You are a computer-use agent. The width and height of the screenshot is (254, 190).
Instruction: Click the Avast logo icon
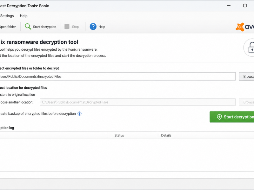pos(240,27)
